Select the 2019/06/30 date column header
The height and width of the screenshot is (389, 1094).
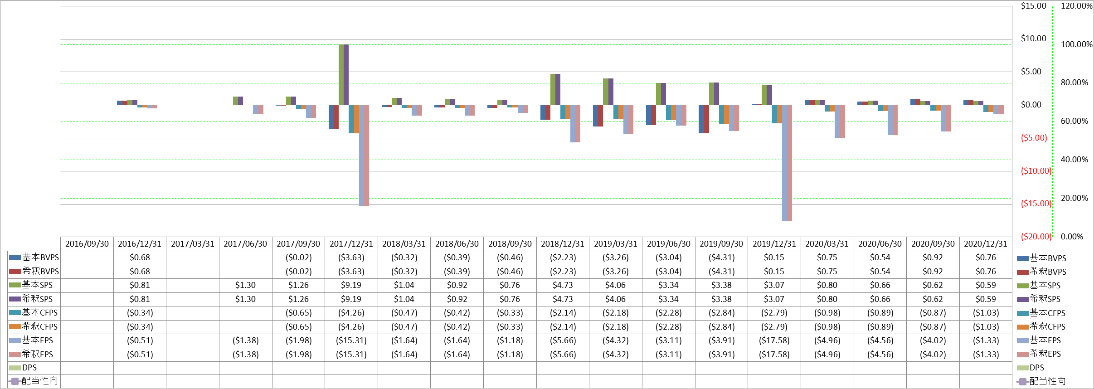669,244
